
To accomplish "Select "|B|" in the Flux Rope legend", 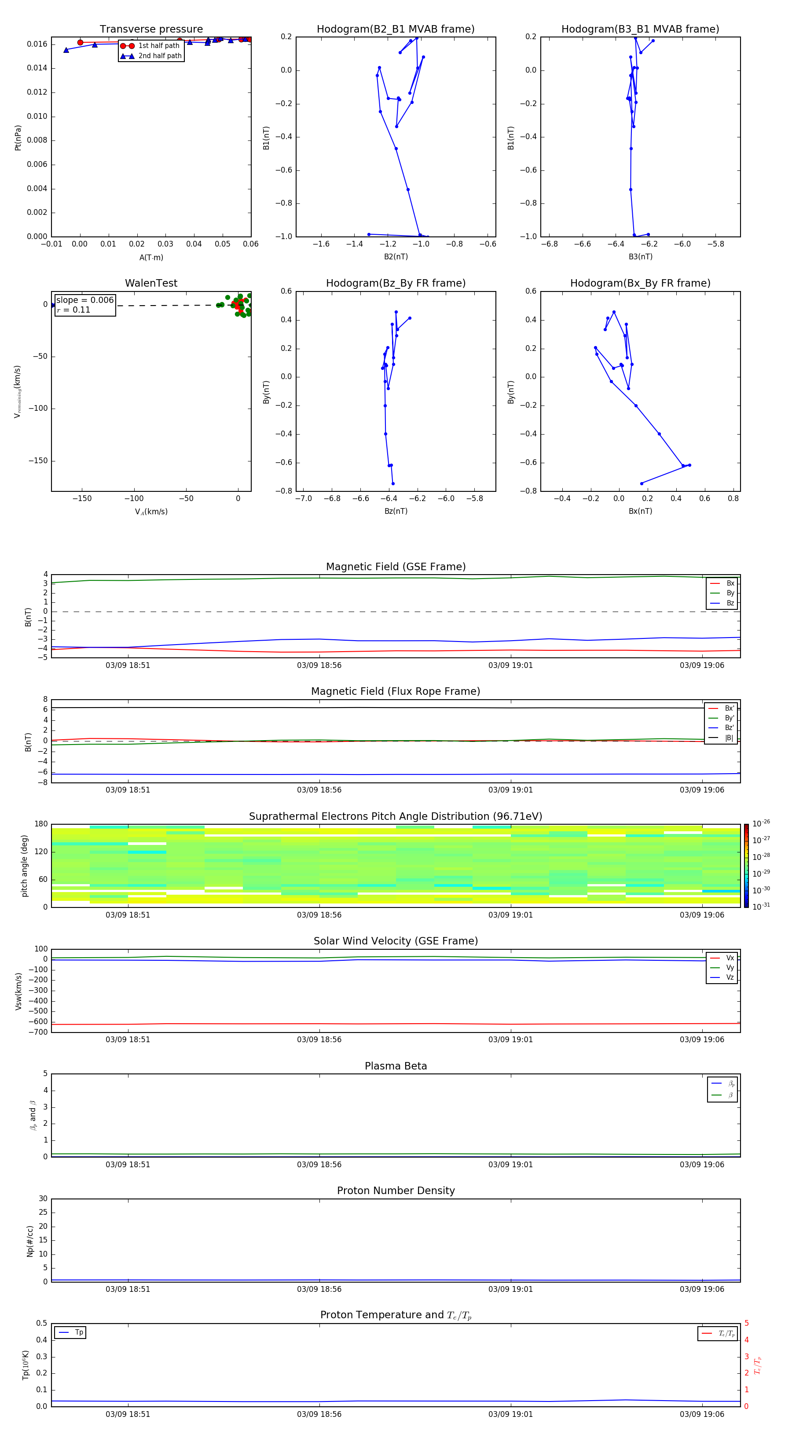I will pos(721,738).
